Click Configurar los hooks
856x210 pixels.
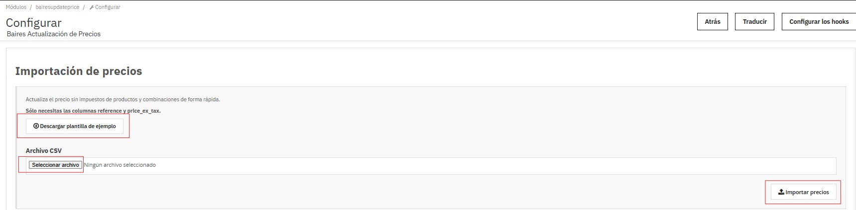[819, 22]
